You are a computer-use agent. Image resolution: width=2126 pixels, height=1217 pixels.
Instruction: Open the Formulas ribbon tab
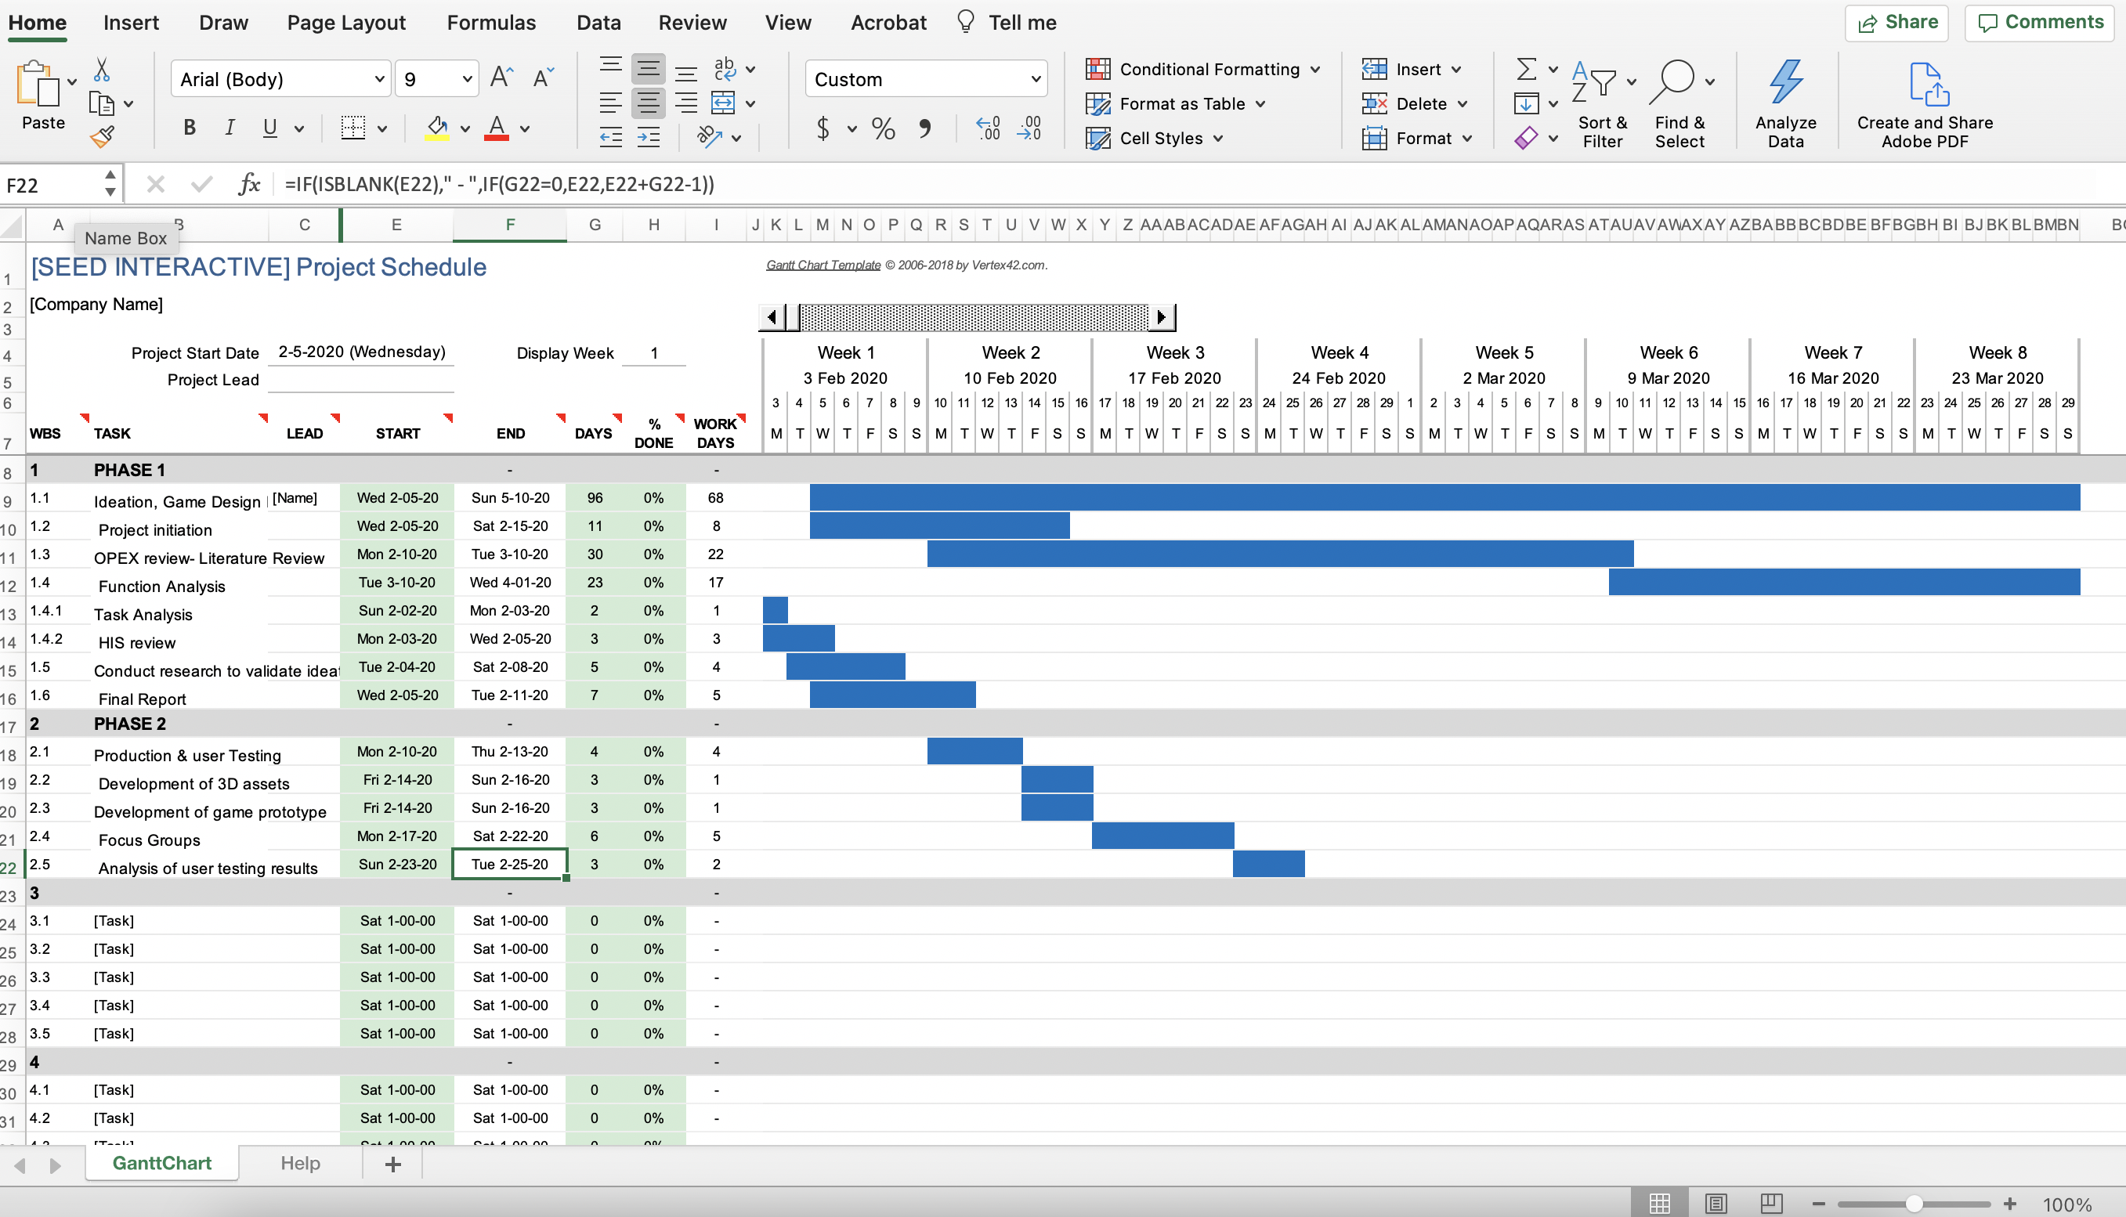coord(490,23)
